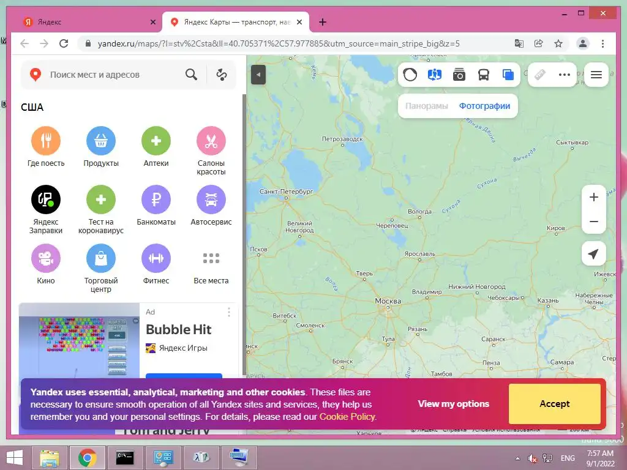Open the Chrome profile avatar
The image size is (627, 470).
coord(583,43)
